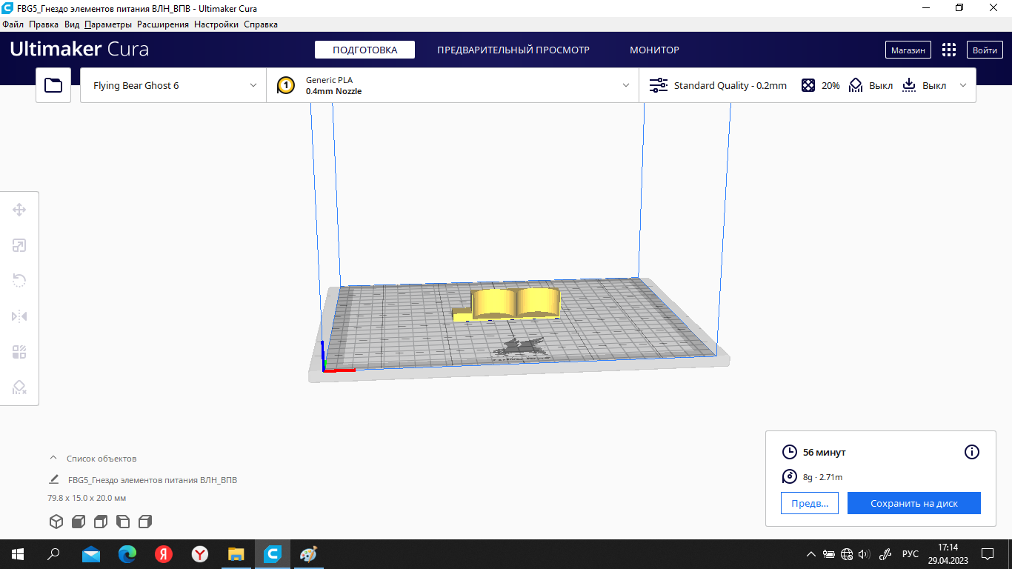The image size is (1012, 569).
Task: Click the support Выкл icon
Action: point(856,85)
